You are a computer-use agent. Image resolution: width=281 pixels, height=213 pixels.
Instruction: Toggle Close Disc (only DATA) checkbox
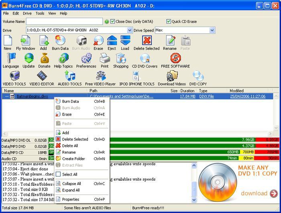click(113, 21)
